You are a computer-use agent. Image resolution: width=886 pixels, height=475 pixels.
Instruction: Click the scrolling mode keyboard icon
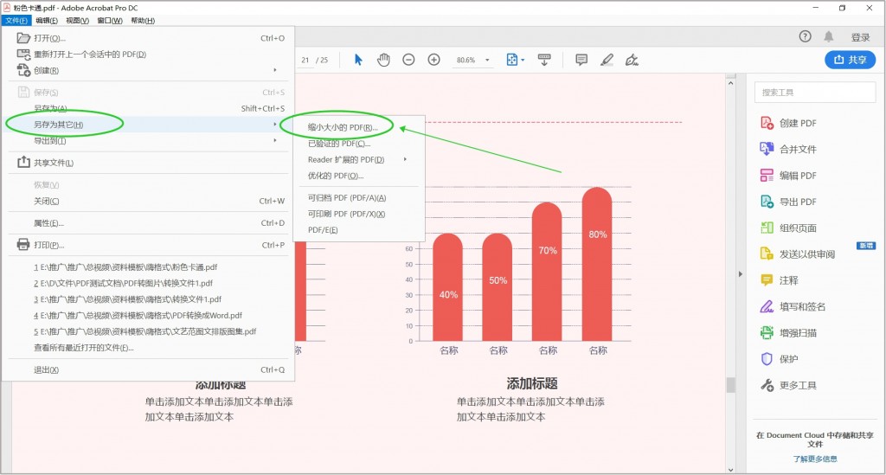(544, 60)
